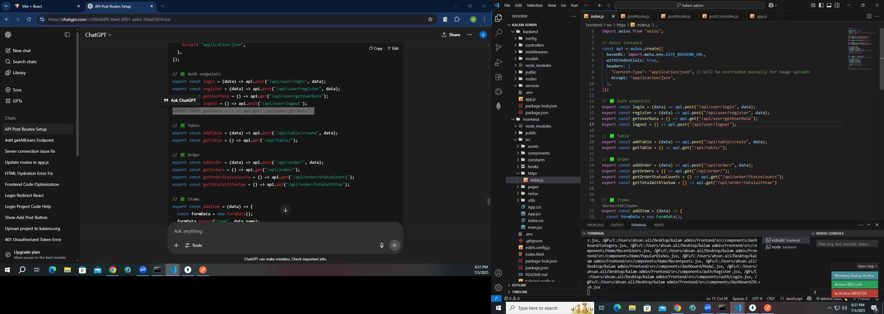Open VS Code Manage gear icon
The height and width of the screenshot is (314, 884).
tap(498, 288)
